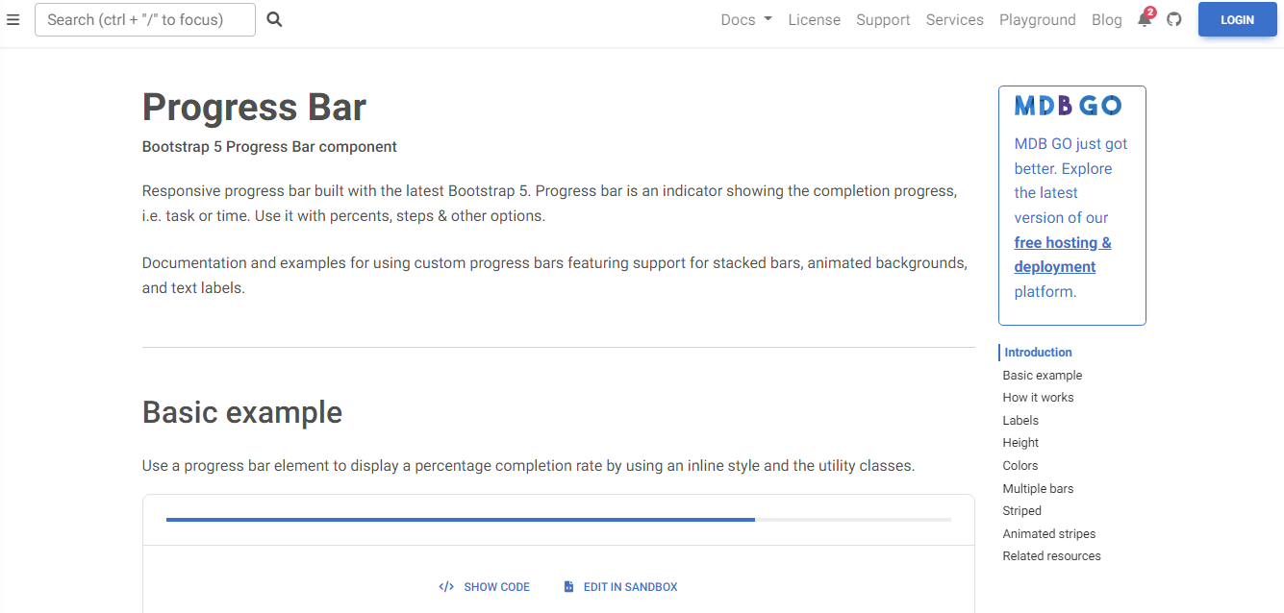Select Colors in the table of contents

(x=1020, y=465)
